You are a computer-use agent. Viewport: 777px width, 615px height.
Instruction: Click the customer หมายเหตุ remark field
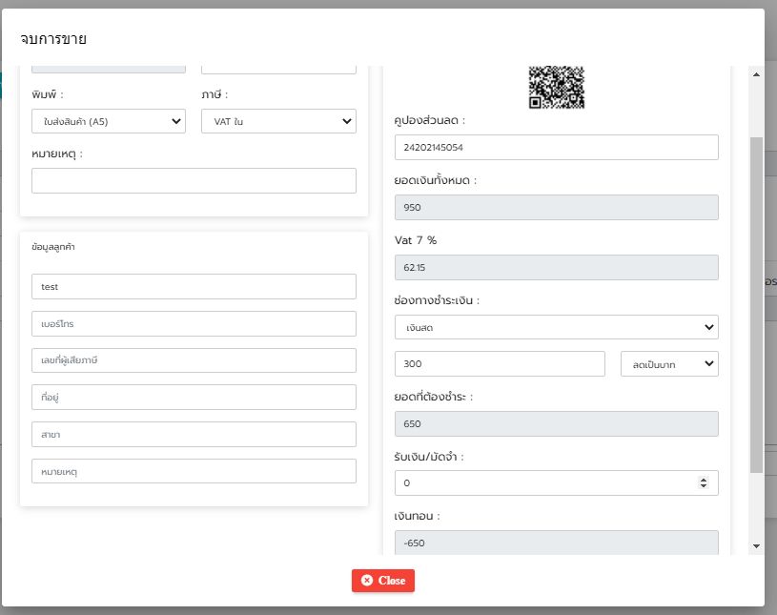(194, 471)
